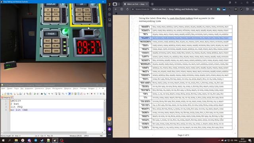This screenshot has height=143, width=254.
Task: Click the red record macro icon in Notepad++
Action: 92,94
